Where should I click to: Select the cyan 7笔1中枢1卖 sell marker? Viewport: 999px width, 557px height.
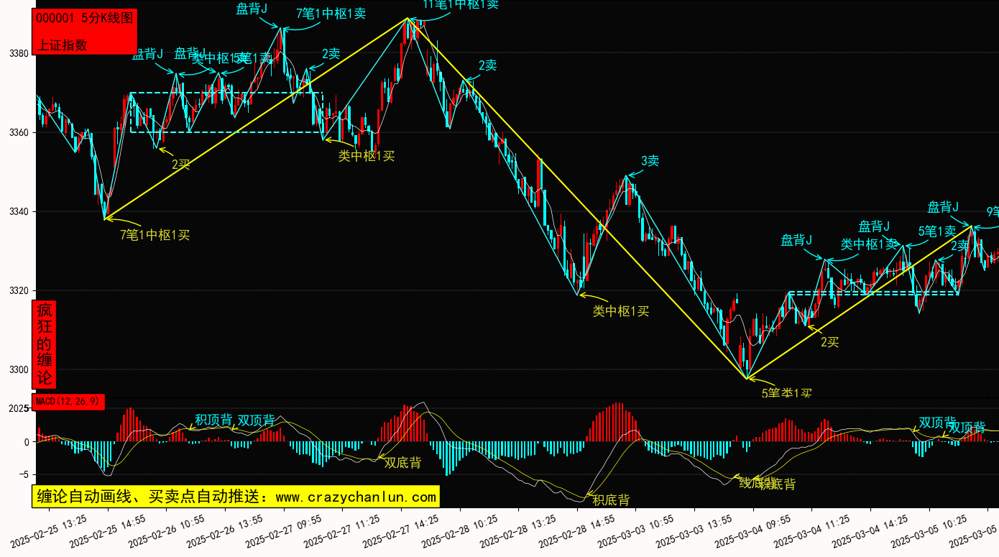[331, 13]
